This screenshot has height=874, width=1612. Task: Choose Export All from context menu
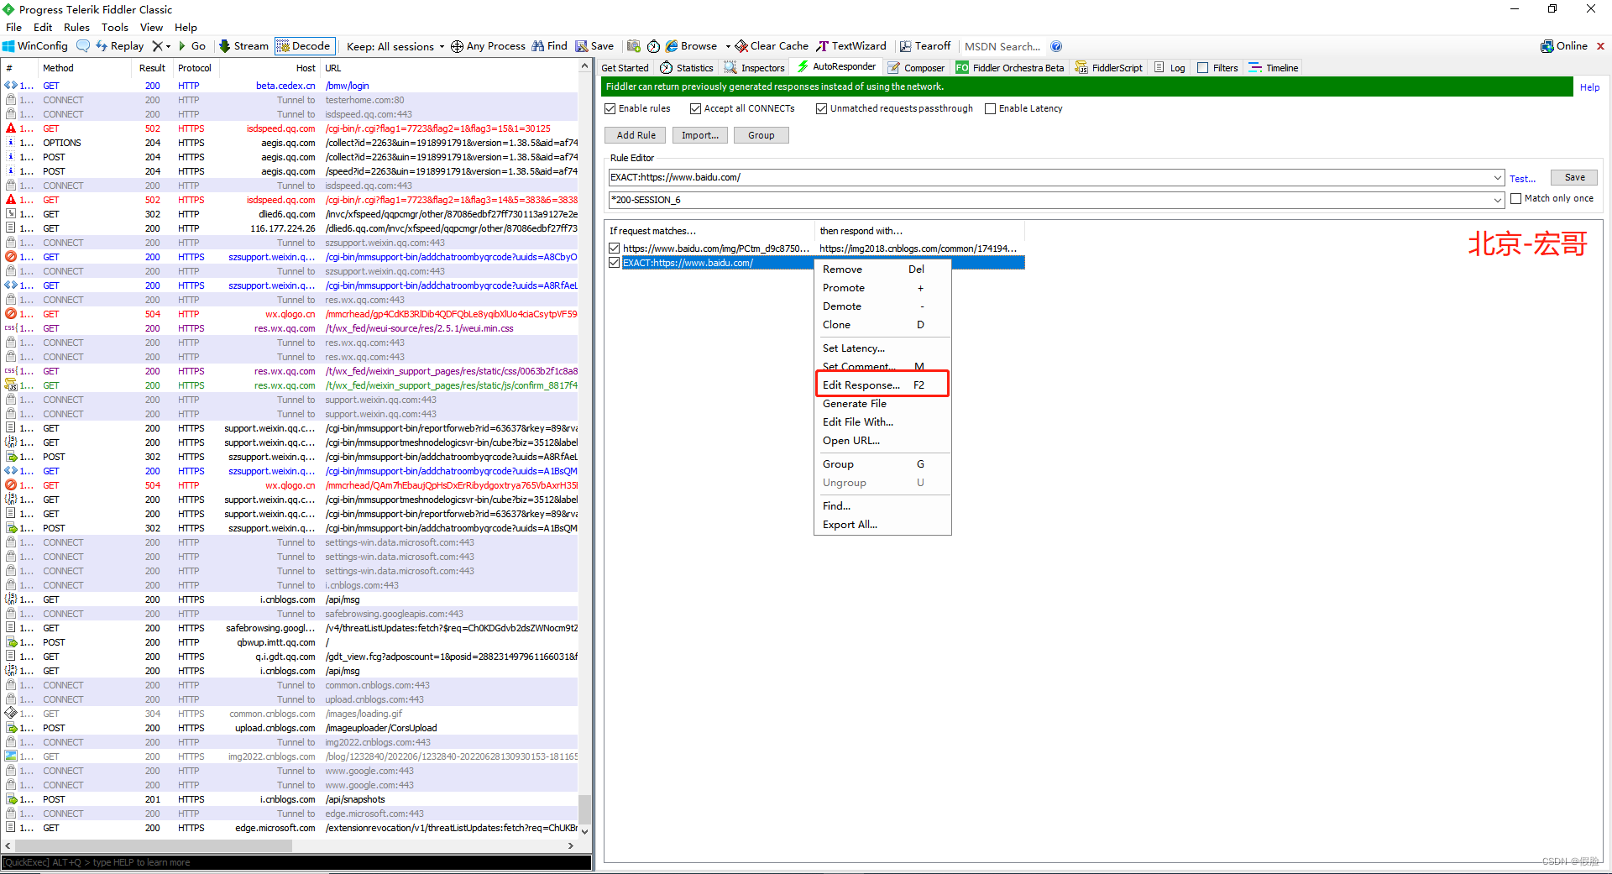coord(882,525)
